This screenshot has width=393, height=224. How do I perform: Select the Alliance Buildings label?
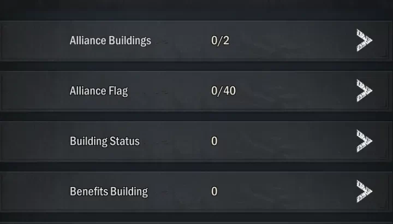click(x=110, y=40)
